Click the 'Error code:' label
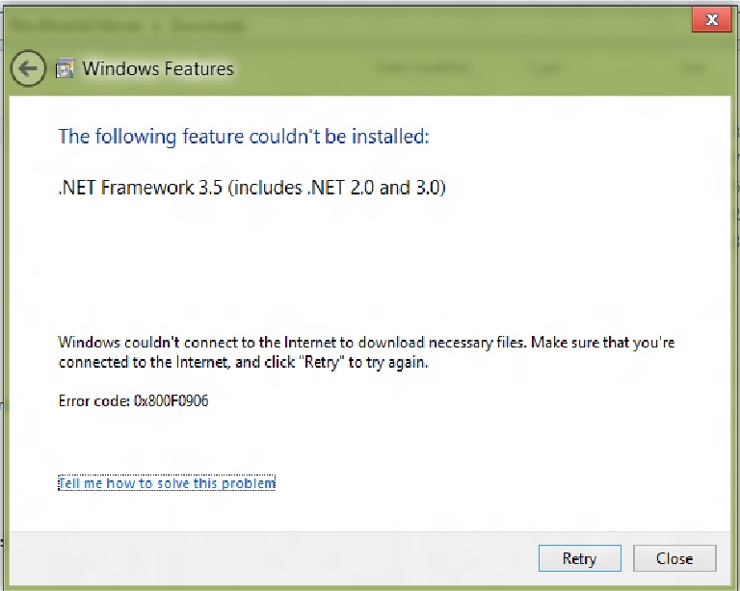Screen dimensions: 740x591 click(93, 400)
